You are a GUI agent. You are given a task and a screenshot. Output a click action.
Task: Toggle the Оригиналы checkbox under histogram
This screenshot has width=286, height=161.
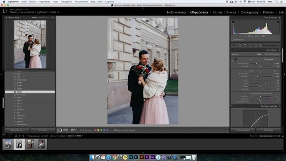(233, 40)
